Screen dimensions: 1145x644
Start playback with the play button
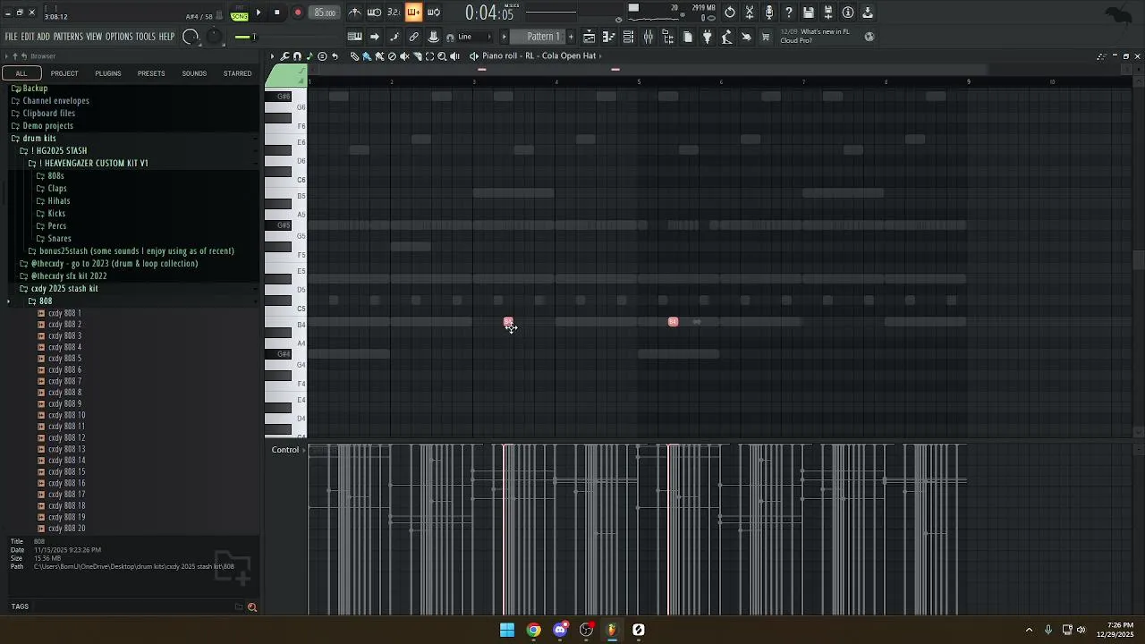[259, 13]
